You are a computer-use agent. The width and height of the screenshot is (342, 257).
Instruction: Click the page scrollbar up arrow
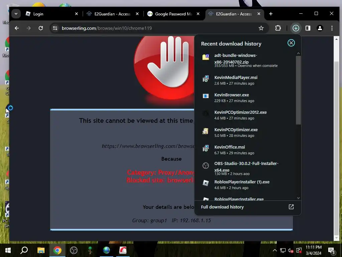pos(336,39)
